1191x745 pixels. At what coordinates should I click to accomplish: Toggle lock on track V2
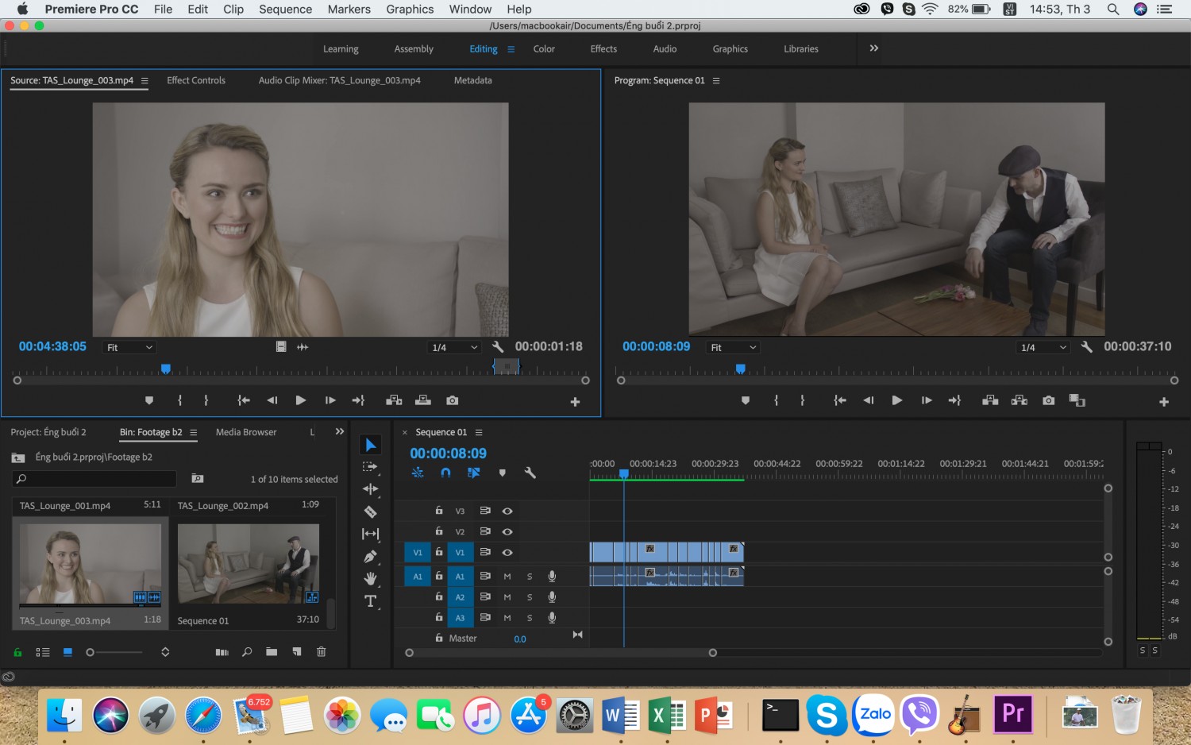click(439, 531)
